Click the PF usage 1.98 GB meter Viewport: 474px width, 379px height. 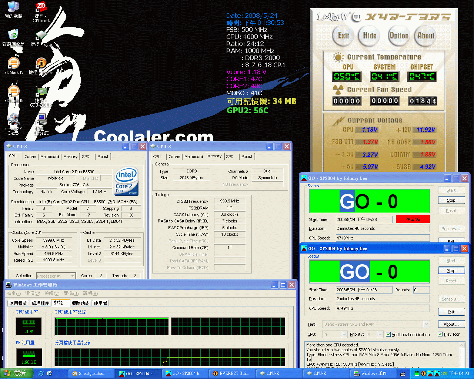(x=29, y=357)
